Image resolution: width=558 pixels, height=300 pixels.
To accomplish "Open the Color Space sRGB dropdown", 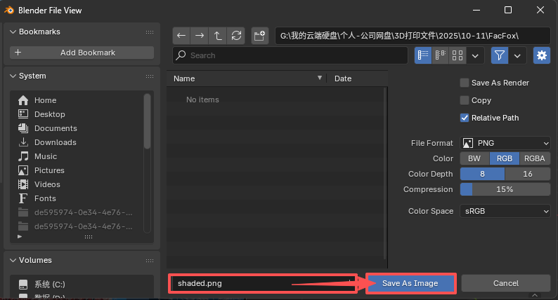I will [505, 211].
